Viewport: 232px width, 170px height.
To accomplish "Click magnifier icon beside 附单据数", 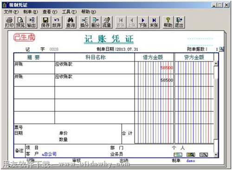I will [x=222, y=49].
